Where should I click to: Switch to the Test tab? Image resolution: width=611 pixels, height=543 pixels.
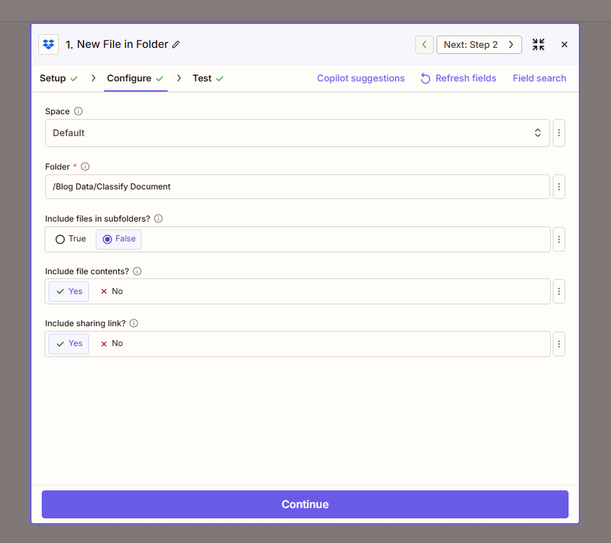(x=202, y=78)
